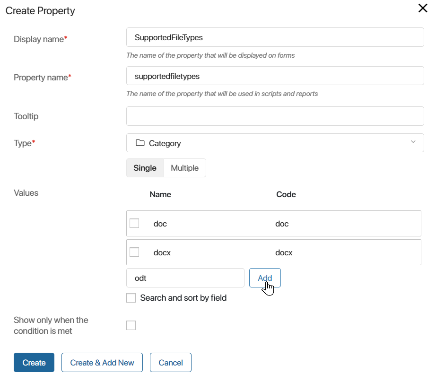
Task: Click the Name column header
Action: click(x=160, y=194)
